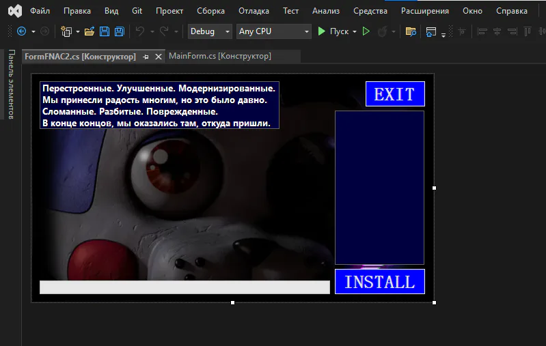Click the navigate forward arrow icon
The width and height of the screenshot is (546, 346).
point(44,31)
